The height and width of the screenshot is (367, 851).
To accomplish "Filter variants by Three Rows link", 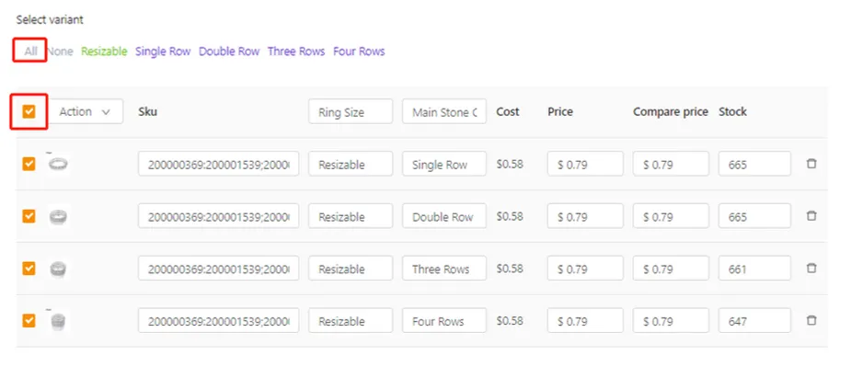I will pos(296,52).
